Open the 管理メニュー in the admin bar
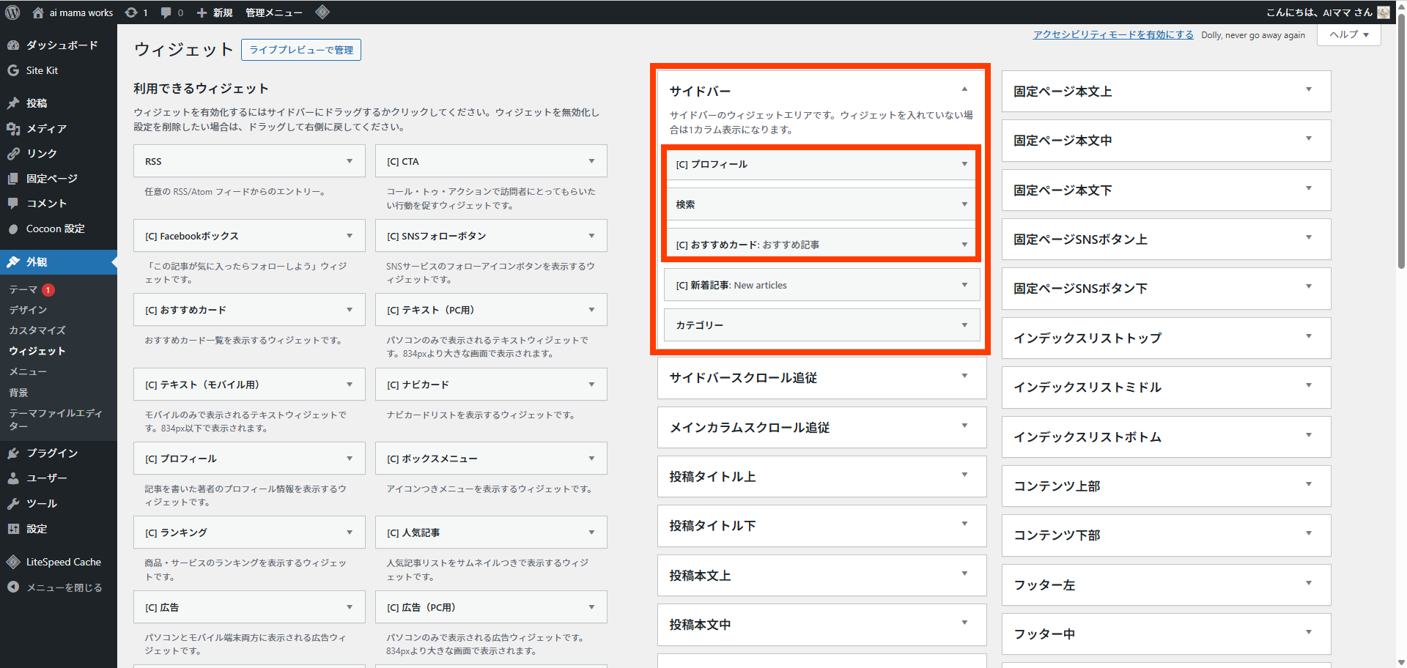The width and height of the screenshot is (1407, 668). [x=273, y=12]
